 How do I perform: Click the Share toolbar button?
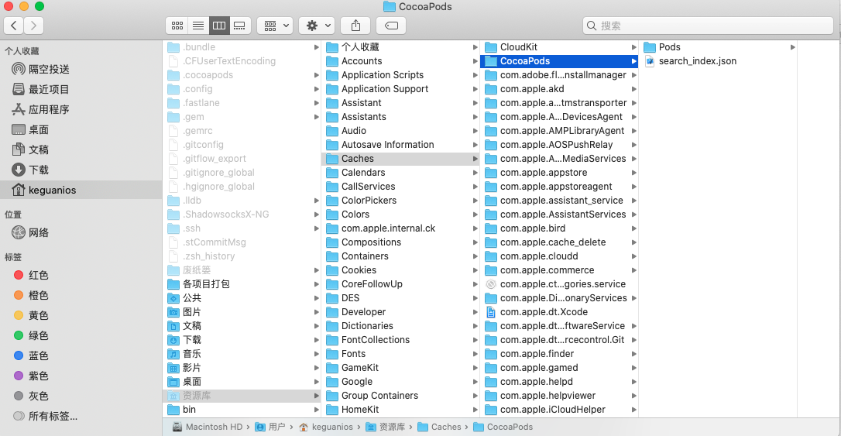[x=355, y=26]
